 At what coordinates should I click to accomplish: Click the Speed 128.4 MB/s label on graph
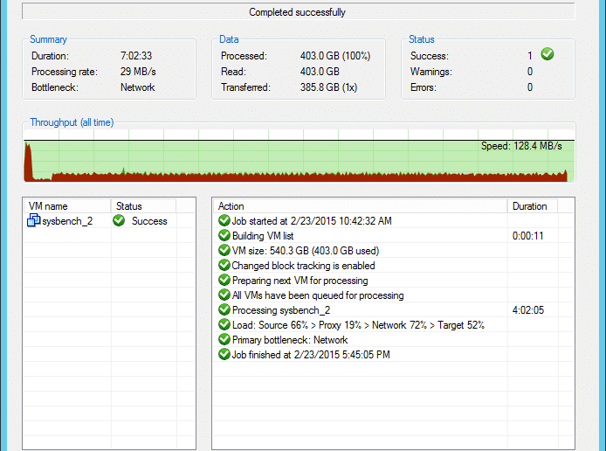521,146
